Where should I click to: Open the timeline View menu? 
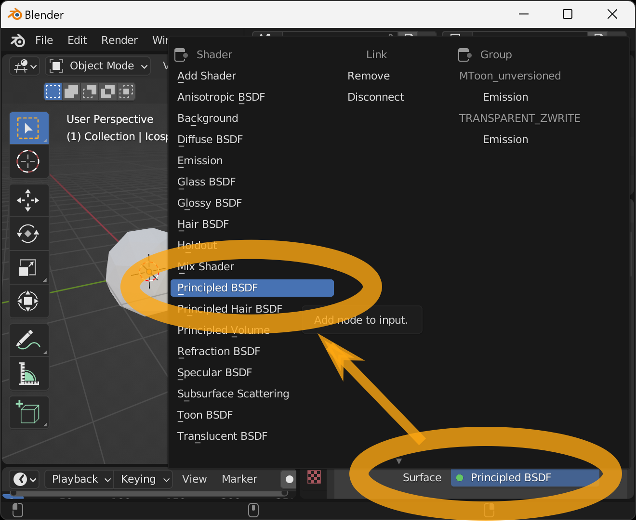pyautogui.click(x=195, y=479)
